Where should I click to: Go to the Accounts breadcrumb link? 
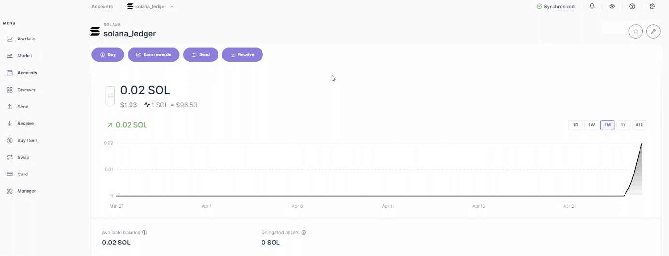[102, 7]
